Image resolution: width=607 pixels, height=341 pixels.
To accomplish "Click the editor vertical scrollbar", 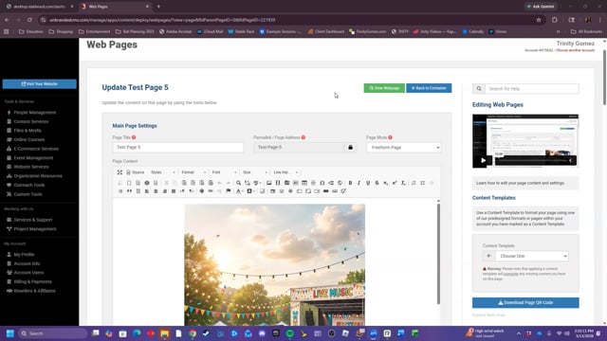I will tap(438, 253).
